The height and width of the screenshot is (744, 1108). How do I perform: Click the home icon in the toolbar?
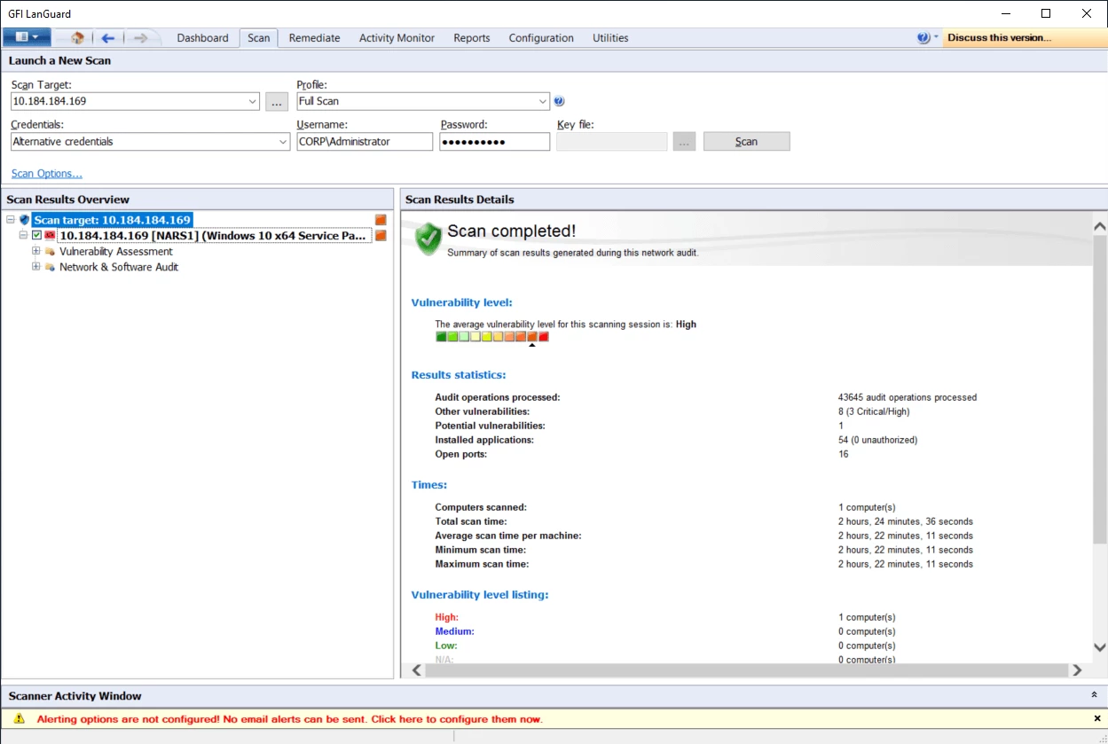(77, 38)
